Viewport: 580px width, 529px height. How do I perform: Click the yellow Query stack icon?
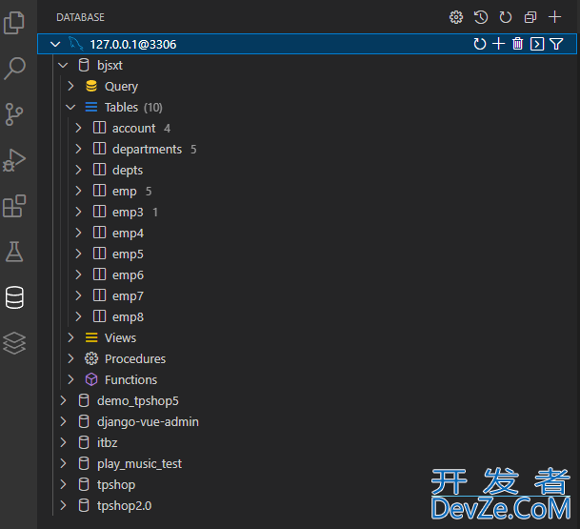[91, 86]
